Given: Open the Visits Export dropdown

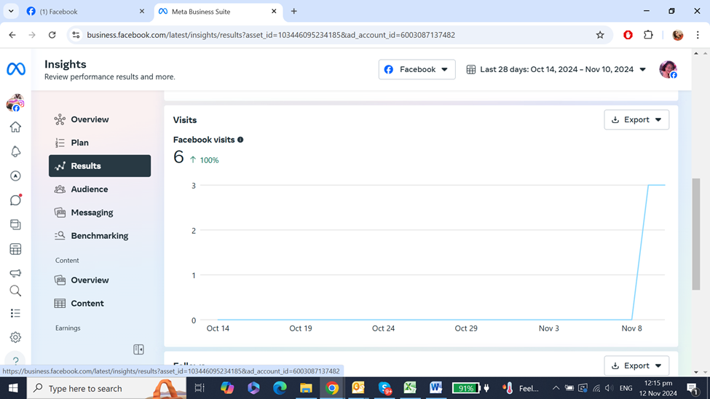Looking at the screenshot, I should [636, 119].
